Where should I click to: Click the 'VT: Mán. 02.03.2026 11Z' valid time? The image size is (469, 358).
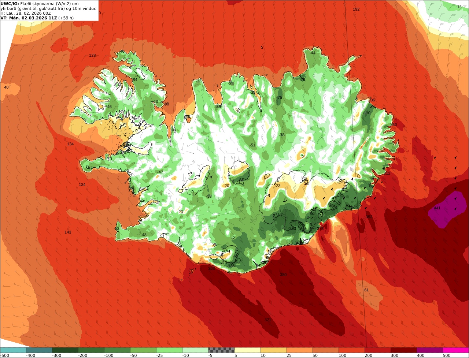point(29,18)
